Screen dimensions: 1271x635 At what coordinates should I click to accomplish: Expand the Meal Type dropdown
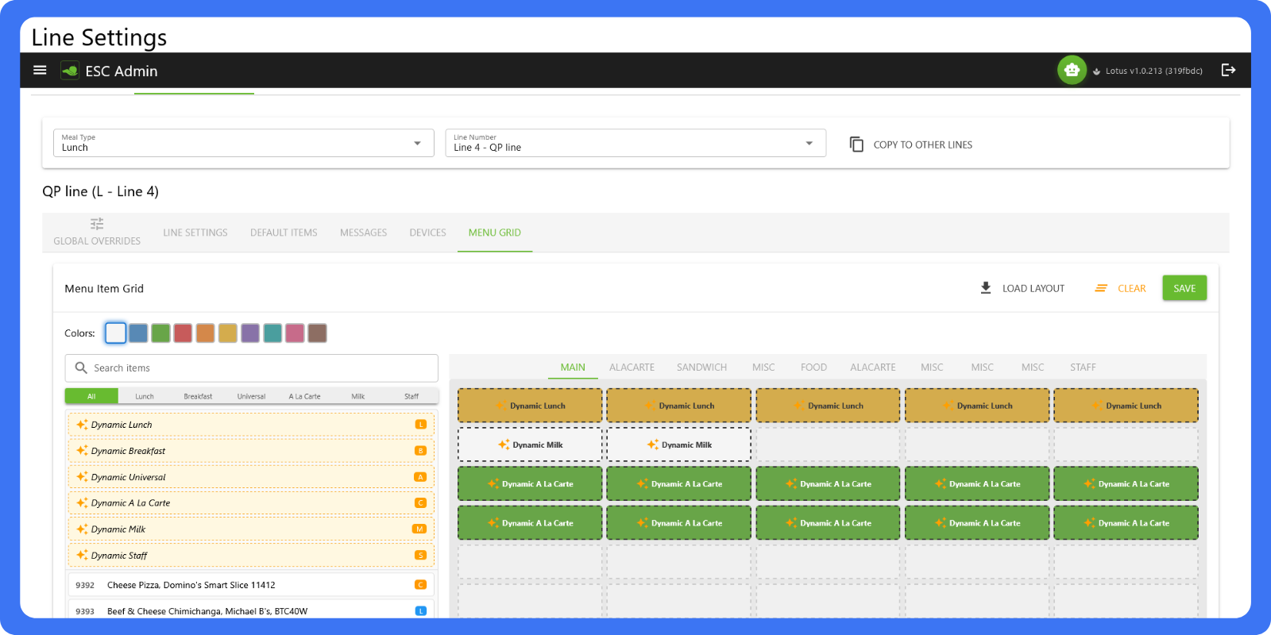244,143
